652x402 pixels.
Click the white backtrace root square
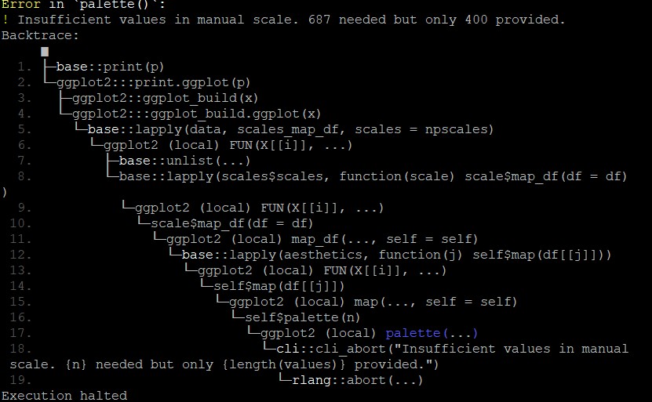pos(45,52)
